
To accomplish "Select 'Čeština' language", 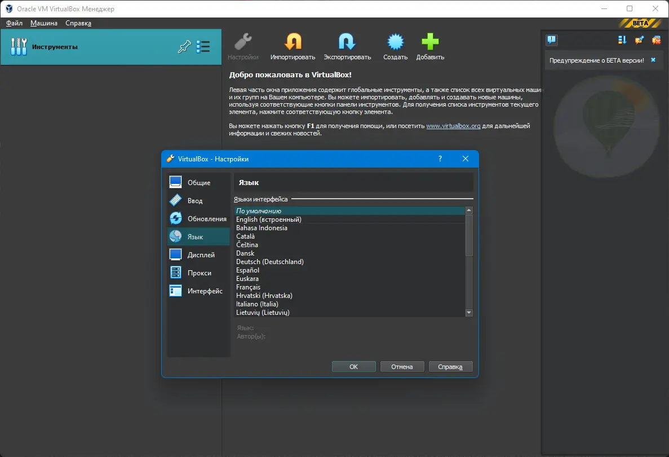I will (x=349, y=245).
